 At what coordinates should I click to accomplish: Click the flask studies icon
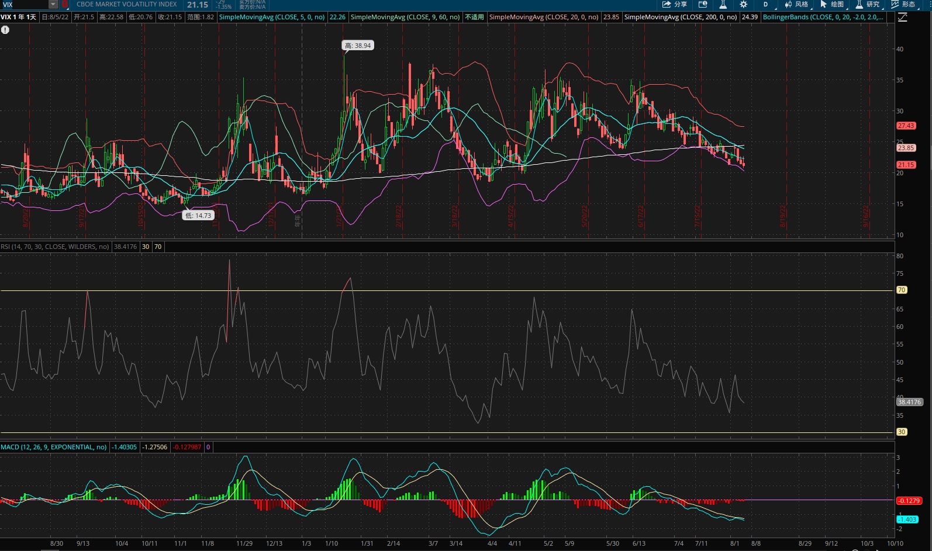tap(723, 4)
